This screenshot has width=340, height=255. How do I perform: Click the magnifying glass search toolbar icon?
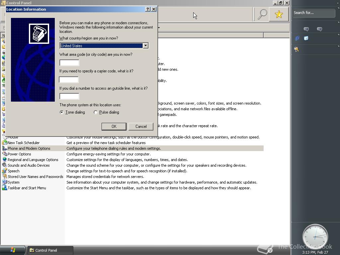tap(262, 14)
